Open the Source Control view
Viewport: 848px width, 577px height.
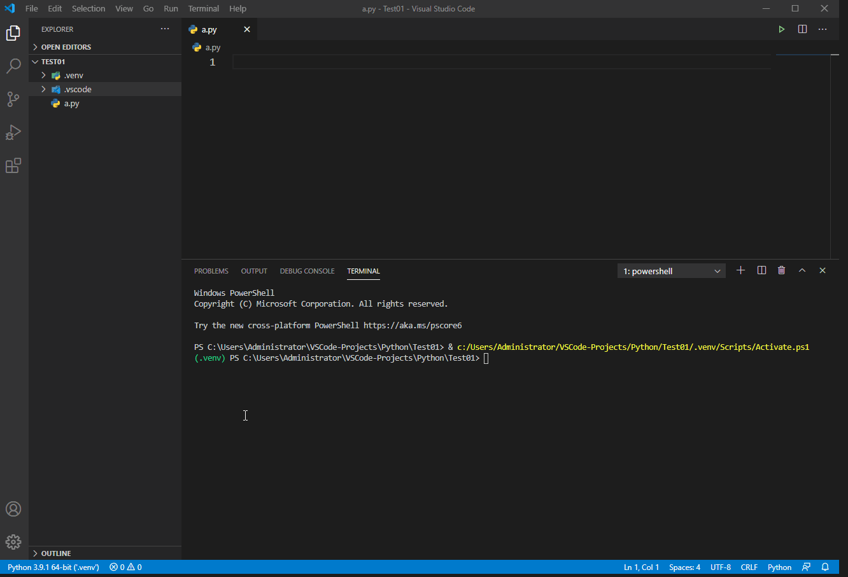[x=13, y=99]
